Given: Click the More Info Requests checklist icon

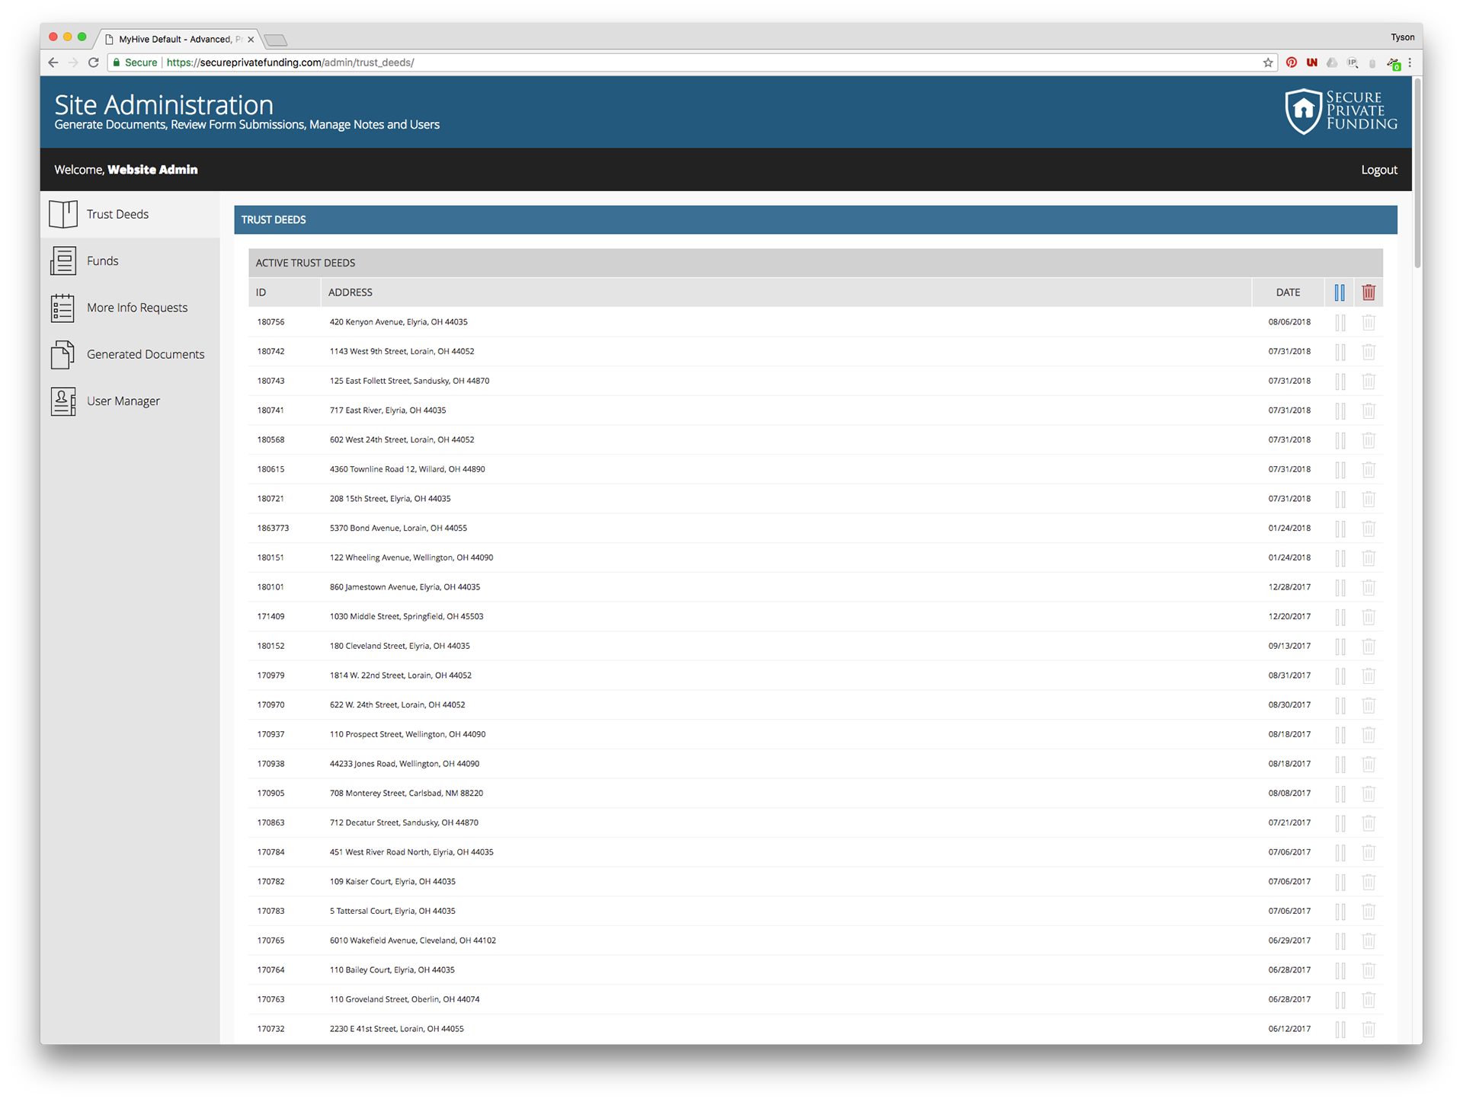Looking at the screenshot, I should coord(63,308).
